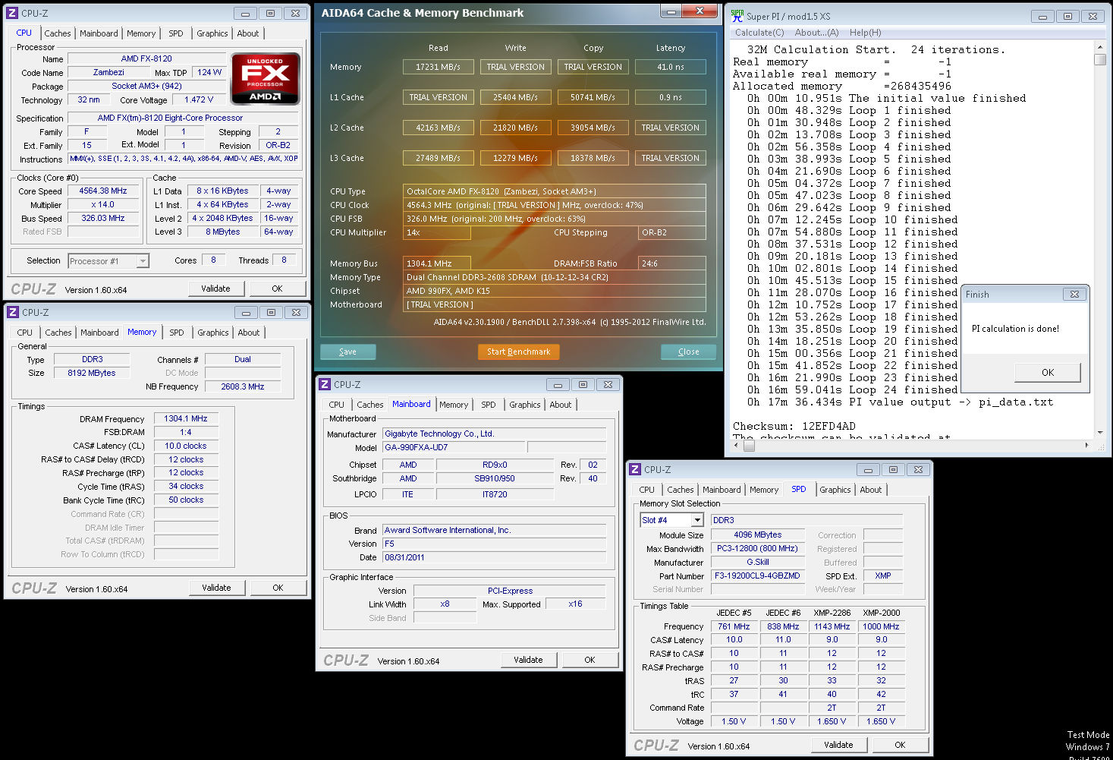Click the Bus Speed 326.03 MHz field
Screen dimensions: 1113x760
103,218
